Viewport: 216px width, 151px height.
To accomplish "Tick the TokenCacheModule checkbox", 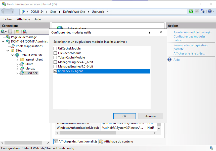I will [55, 57].
